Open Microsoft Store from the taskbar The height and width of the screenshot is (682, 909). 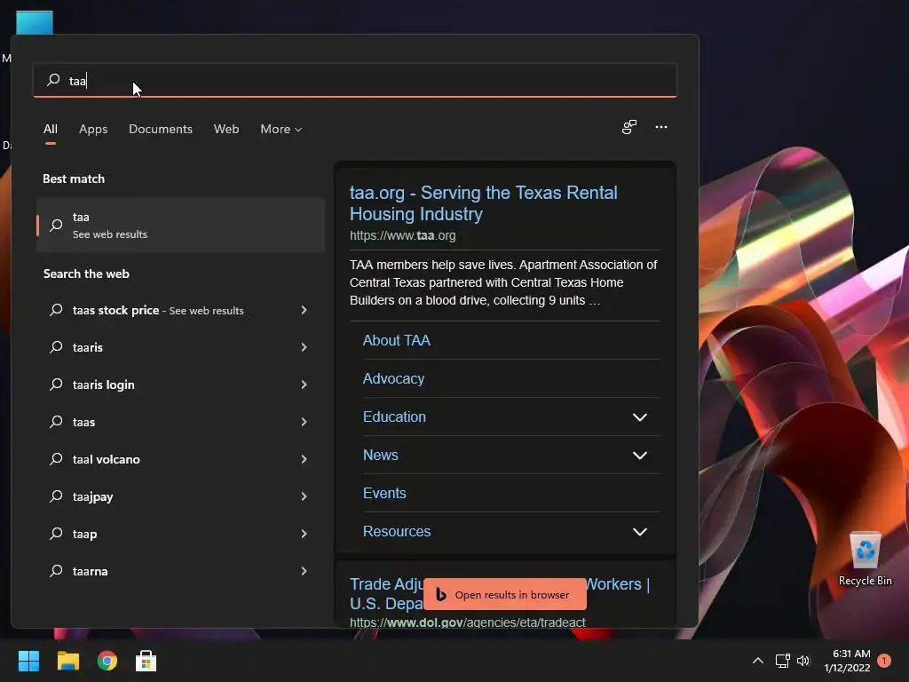click(x=146, y=661)
